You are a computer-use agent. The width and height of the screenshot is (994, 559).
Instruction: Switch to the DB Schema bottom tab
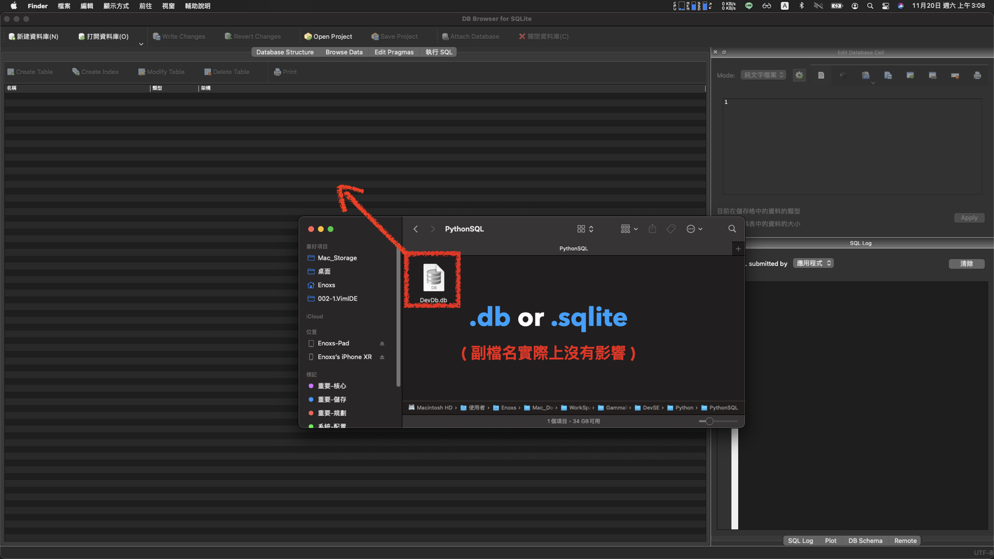(865, 540)
